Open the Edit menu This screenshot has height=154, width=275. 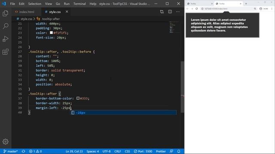[x=21, y=4]
